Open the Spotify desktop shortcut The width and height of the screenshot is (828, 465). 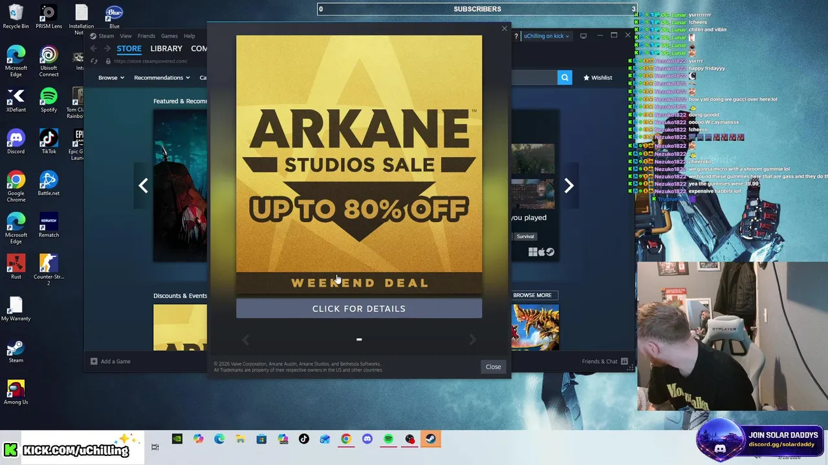click(49, 101)
